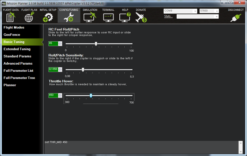
Task: Select GeoFence in sidebar
Action: click(12, 35)
